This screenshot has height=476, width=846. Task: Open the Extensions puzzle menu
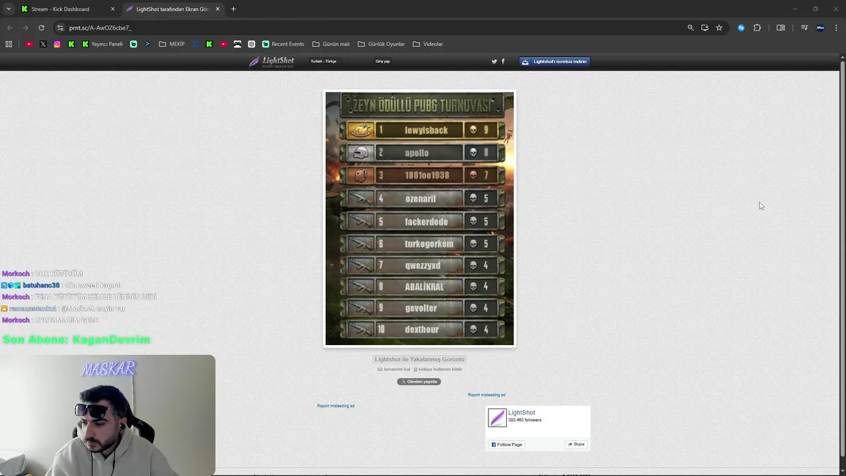tap(757, 28)
